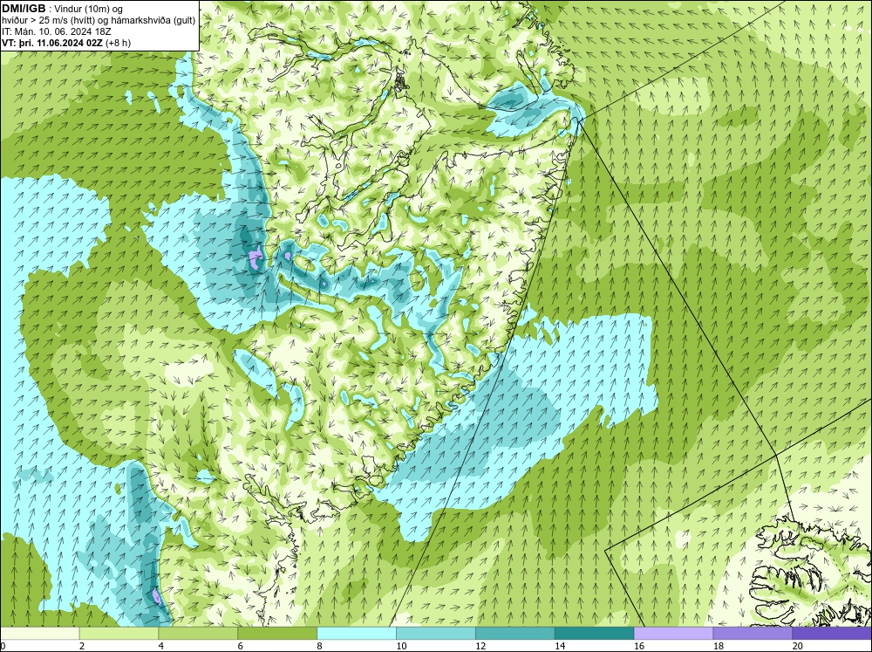Click the 0–2 m/s pale legend swatch
This screenshot has height=652, width=872.
(x=40, y=633)
